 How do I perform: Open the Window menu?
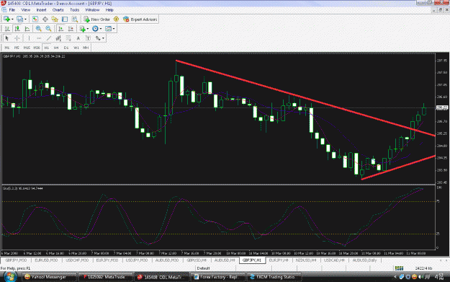(x=92, y=10)
